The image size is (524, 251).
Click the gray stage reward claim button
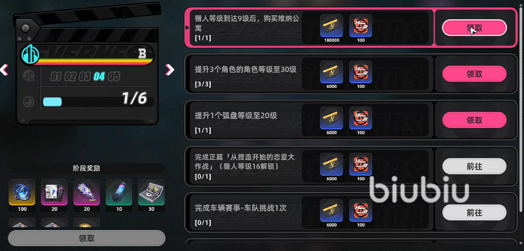(87, 239)
